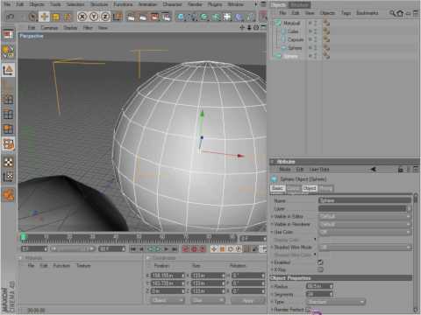Click the Position X field in Coordinates
421x315 pixels.
click(x=168, y=276)
